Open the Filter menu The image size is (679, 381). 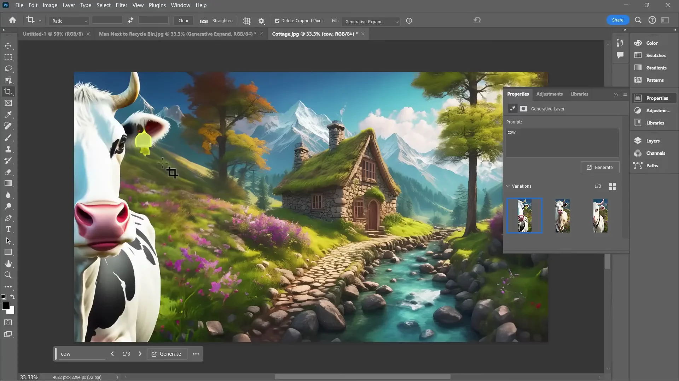click(121, 5)
